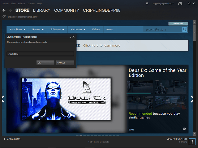Image resolution: width=198 pixels, height=148 pixels.
Task: Minimize the Launch Options dialog
Action: [70, 37]
